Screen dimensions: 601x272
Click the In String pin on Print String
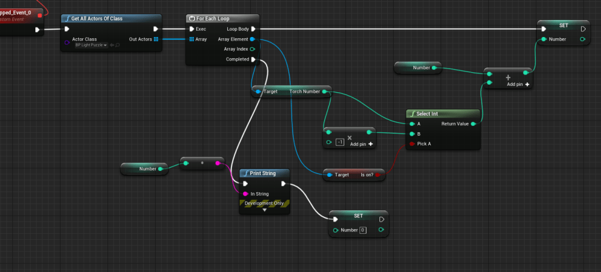click(x=246, y=193)
